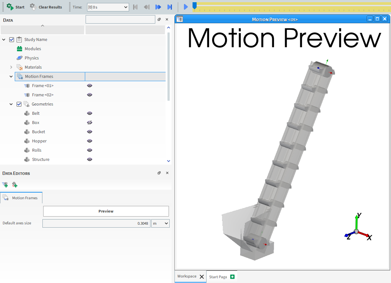Click the blue timeline slider marker

[194, 6]
